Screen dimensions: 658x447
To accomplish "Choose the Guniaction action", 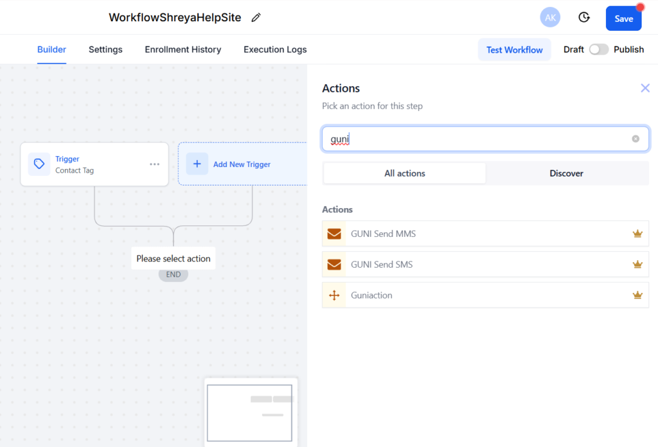I will (x=485, y=295).
